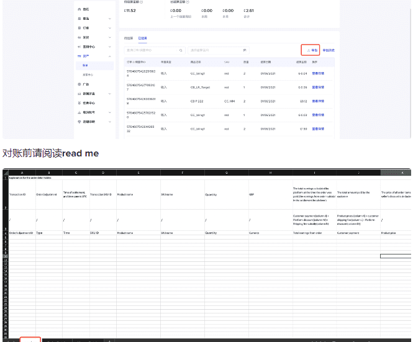Screen dimensions: 413x342
Task: Select the 'Total earnings from order' cell
Action: (x=314, y=233)
